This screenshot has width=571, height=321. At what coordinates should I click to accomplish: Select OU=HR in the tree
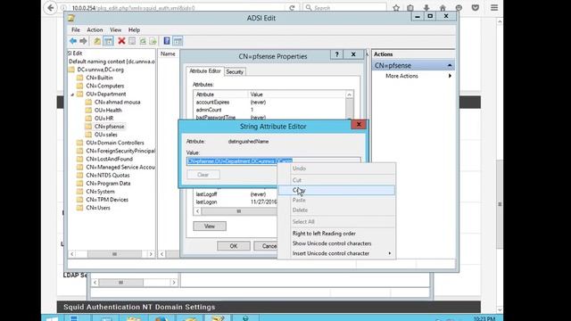point(103,119)
